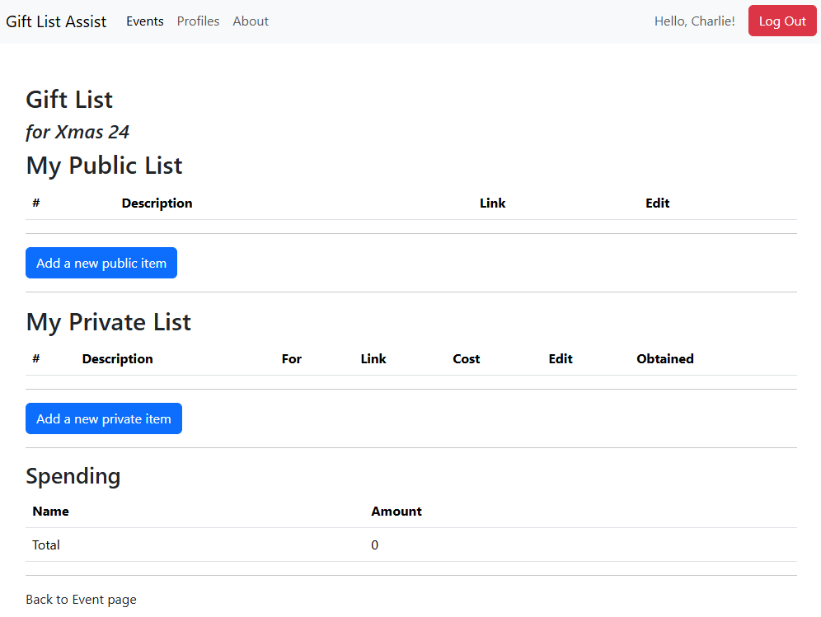Viewport: 821px width, 617px height.
Task: Click the Cost column header
Action: coord(466,359)
